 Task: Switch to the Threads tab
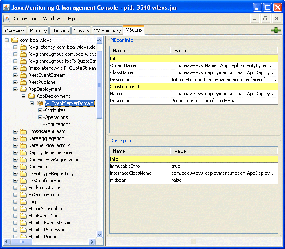pyautogui.click(x=60, y=31)
